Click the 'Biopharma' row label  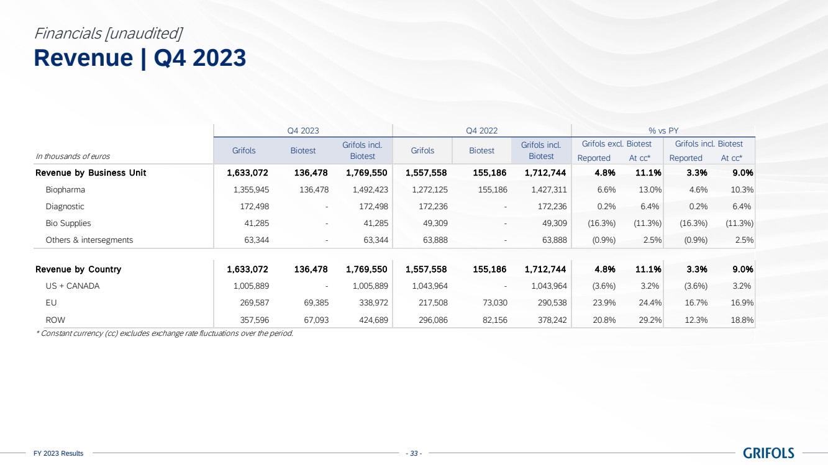pyautogui.click(x=65, y=189)
